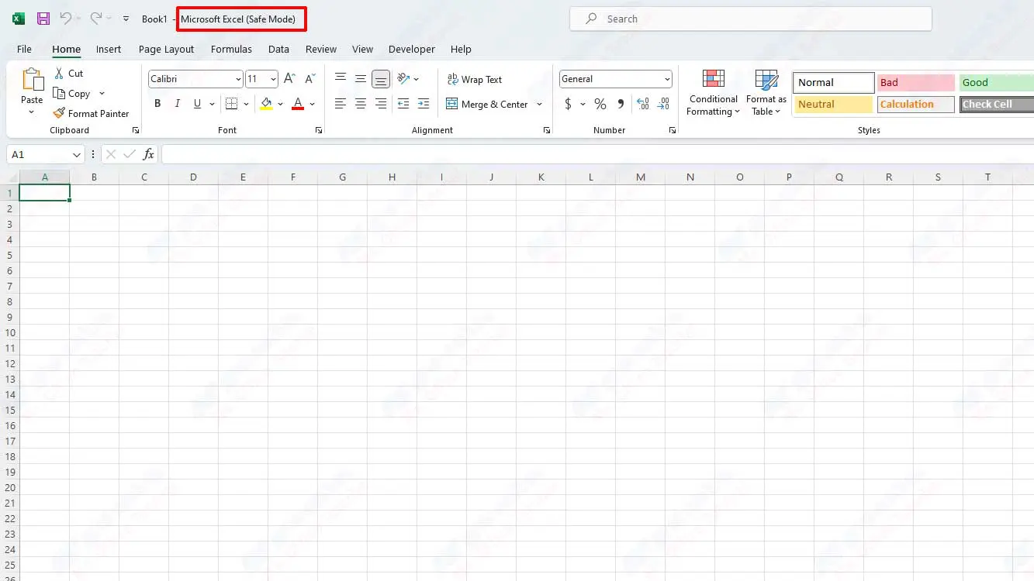The width and height of the screenshot is (1034, 581).
Task: Apply Percent Style
Action: point(600,104)
